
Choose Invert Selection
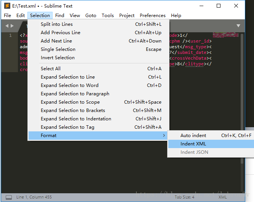pos(99,58)
